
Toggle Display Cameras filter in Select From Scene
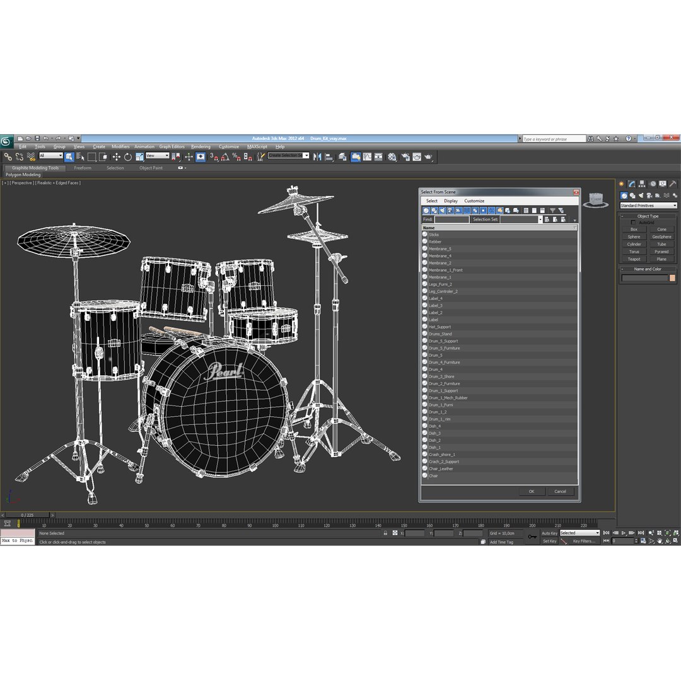pyautogui.click(x=450, y=210)
